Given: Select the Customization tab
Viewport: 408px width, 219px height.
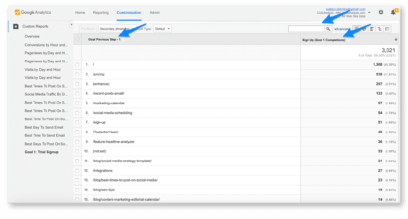Looking at the screenshot, I should click(x=129, y=13).
